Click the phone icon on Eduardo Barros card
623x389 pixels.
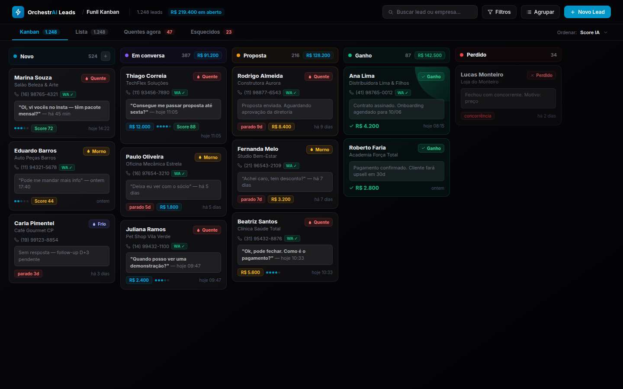[16, 167]
